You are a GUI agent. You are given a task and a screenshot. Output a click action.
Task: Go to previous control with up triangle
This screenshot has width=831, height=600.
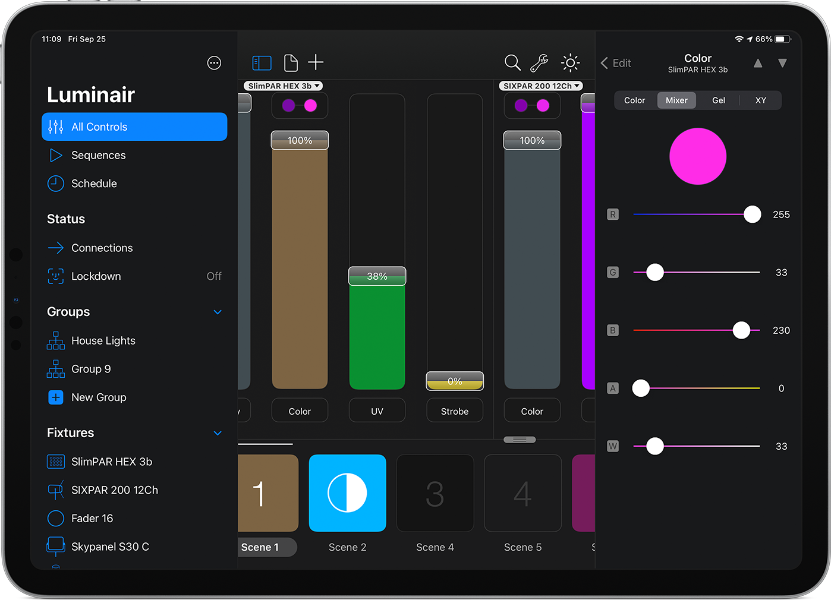point(758,63)
